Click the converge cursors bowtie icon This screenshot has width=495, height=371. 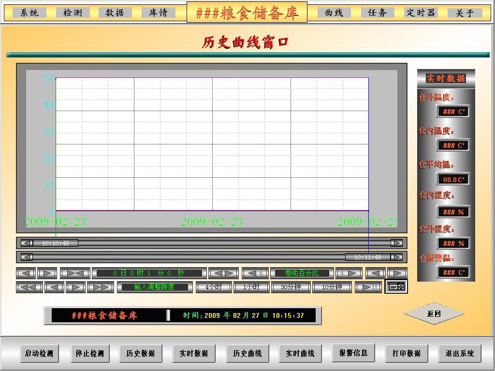(75, 273)
